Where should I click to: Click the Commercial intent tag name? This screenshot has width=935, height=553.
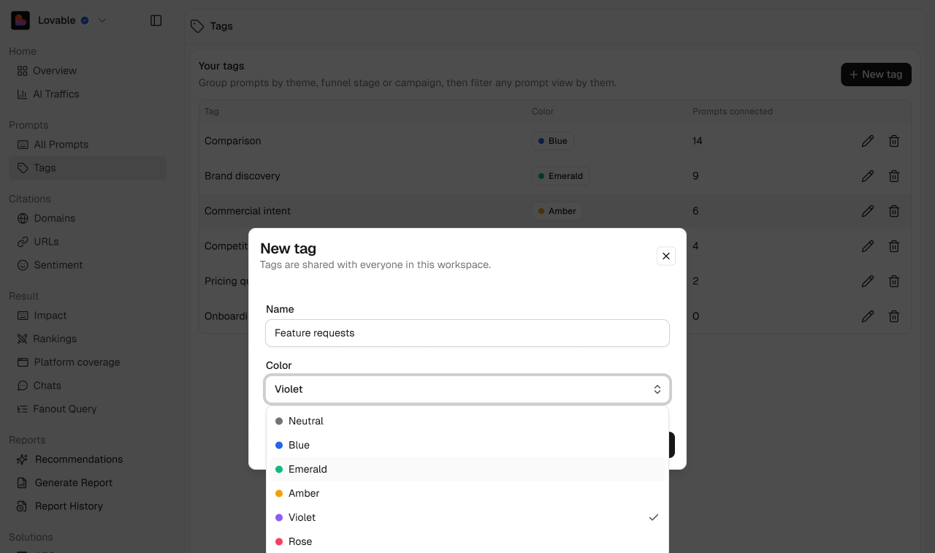[x=248, y=211]
